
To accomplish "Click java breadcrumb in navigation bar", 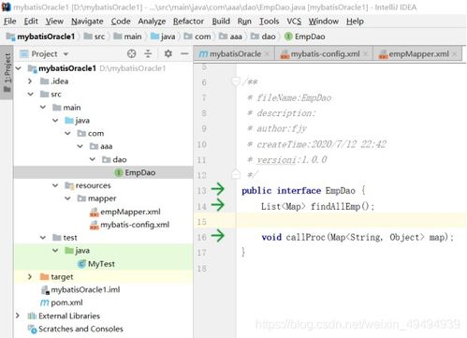I will (163, 37).
